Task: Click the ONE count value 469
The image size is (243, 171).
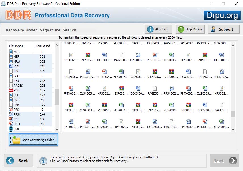Action: [42, 71]
